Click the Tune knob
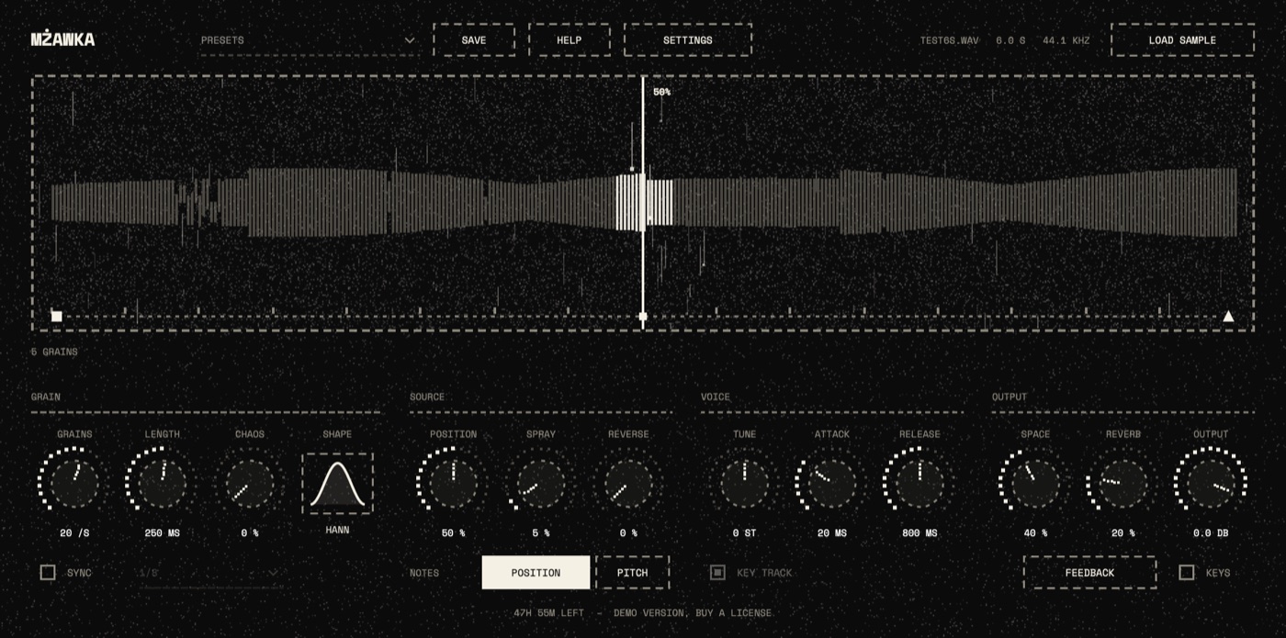 click(x=744, y=483)
